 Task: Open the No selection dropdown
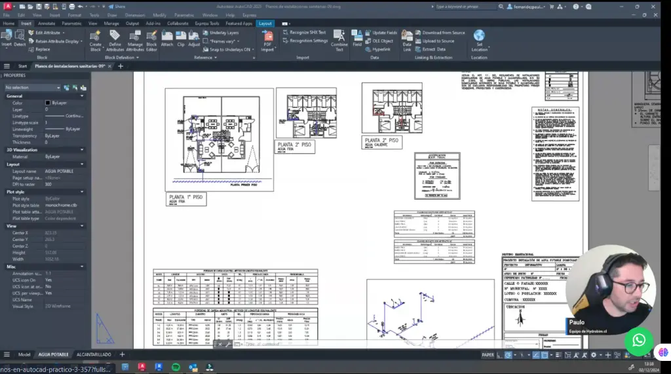coord(33,87)
